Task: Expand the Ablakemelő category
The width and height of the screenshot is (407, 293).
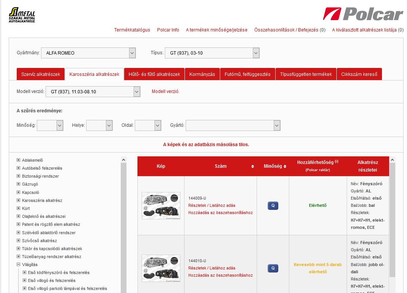Action: [19, 160]
